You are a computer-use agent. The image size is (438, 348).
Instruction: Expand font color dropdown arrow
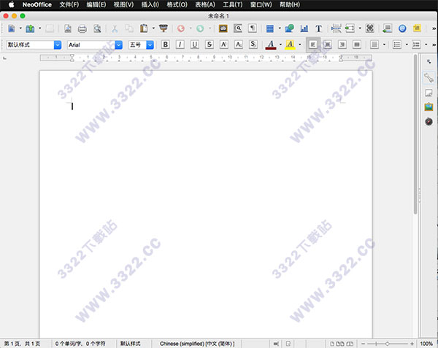[280, 45]
